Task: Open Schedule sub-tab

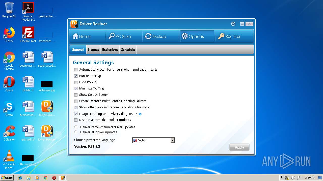Action: point(128,50)
